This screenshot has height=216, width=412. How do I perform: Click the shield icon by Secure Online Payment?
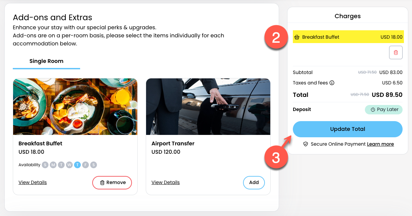[306, 144]
